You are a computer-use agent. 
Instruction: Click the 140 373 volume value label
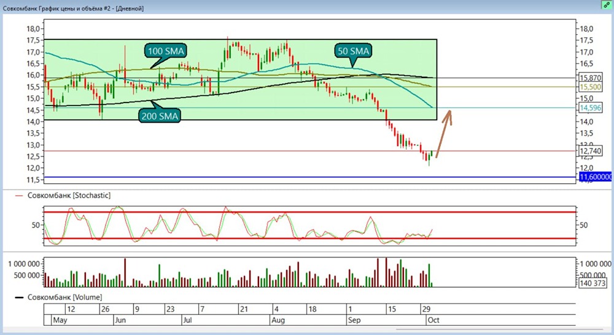(x=593, y=283)
